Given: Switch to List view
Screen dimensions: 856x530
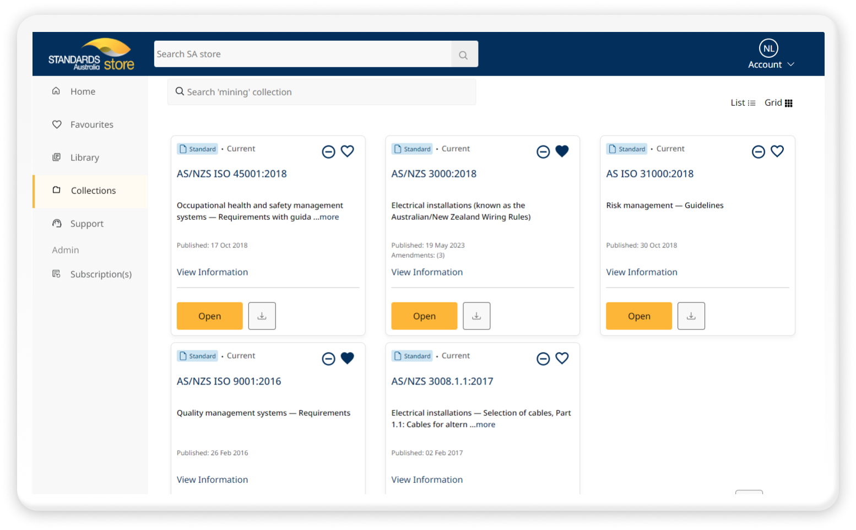Looking at the screenshot, I should tap(743, 103).
